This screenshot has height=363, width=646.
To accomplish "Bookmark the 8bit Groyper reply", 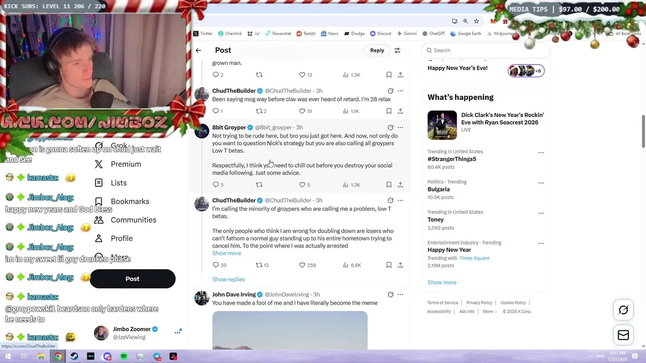I will (x=389, y=185).
